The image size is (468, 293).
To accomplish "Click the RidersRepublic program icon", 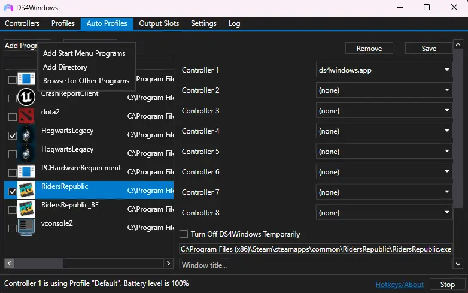I will 26,190.
